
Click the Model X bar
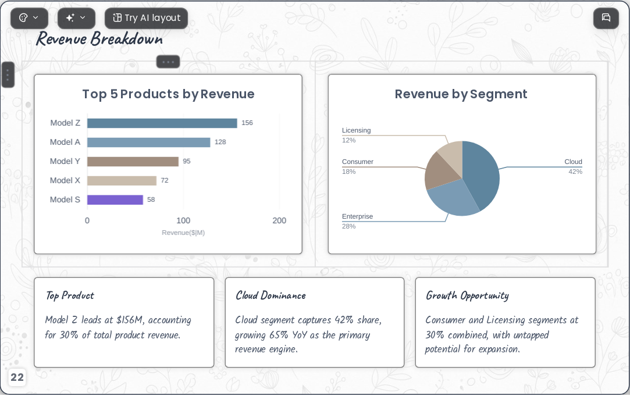122,181
